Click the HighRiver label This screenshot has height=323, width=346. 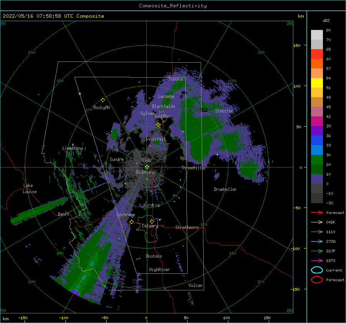tap(160, 270)
